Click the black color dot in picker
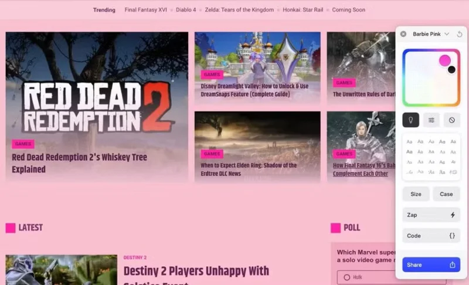 coord(451,70)
